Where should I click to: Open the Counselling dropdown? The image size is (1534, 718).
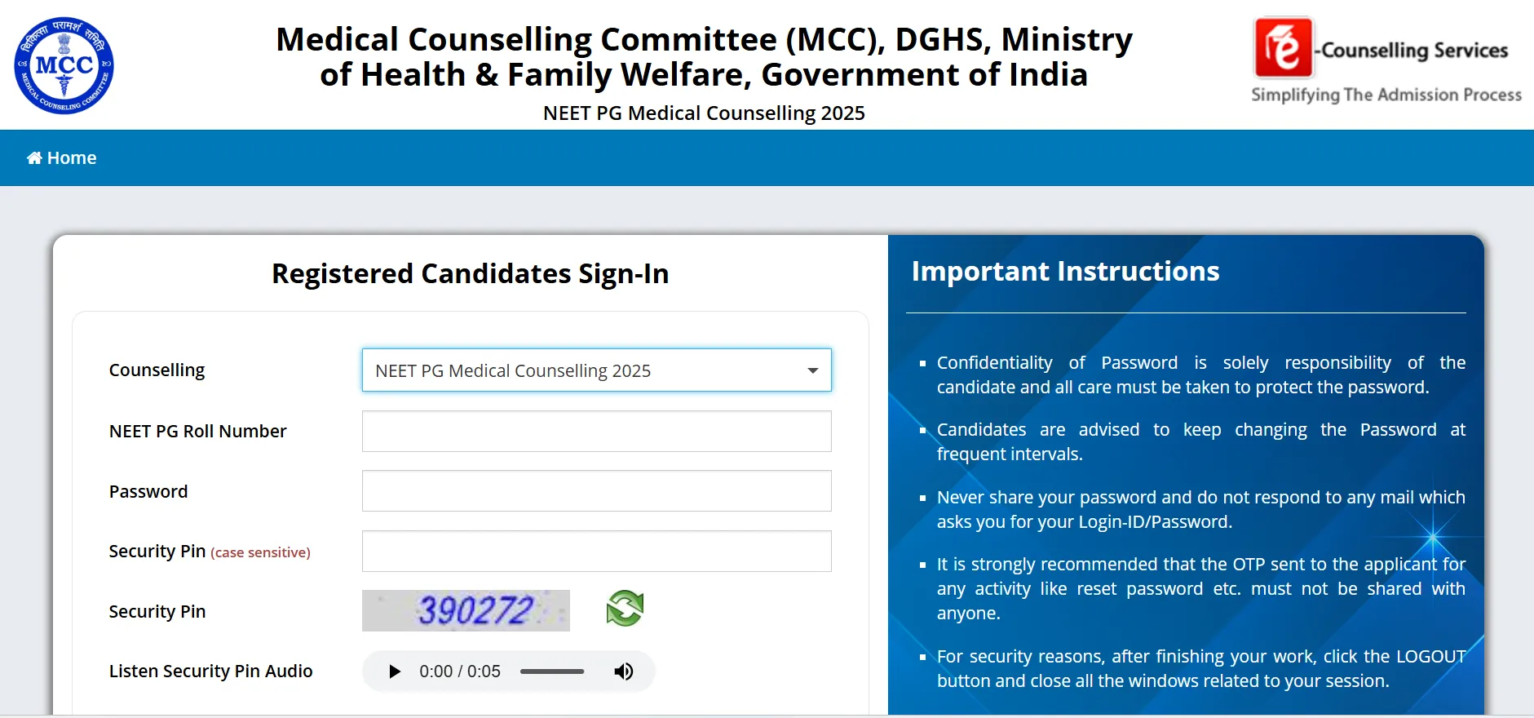point(595,370)
